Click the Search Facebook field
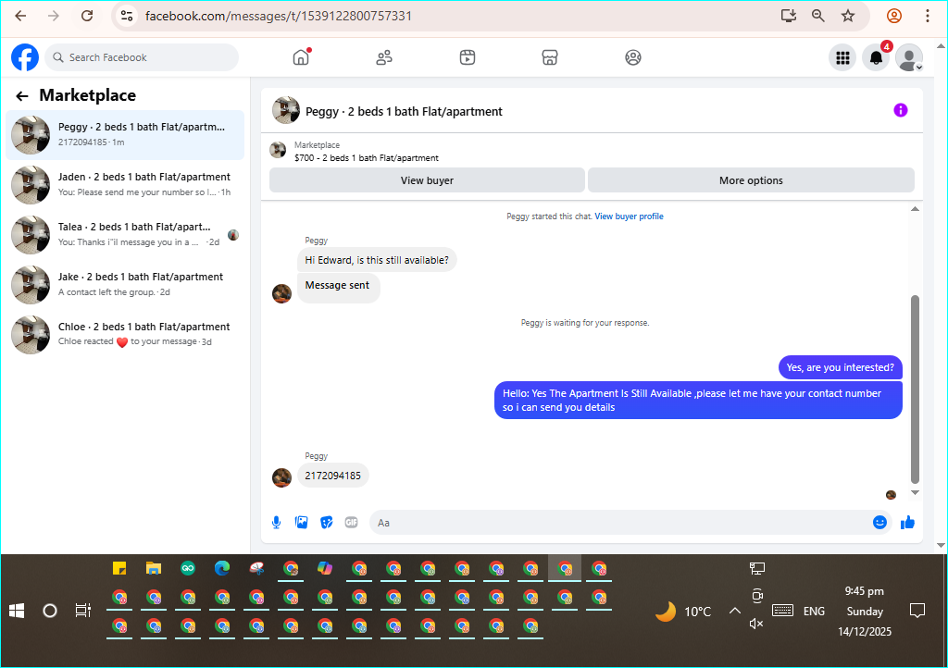Viewport: 948px width, 668px height. pyautogui.click(x=142, y=57)
